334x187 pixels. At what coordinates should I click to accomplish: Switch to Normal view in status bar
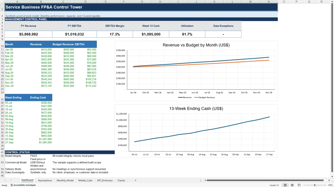point(285,185)
